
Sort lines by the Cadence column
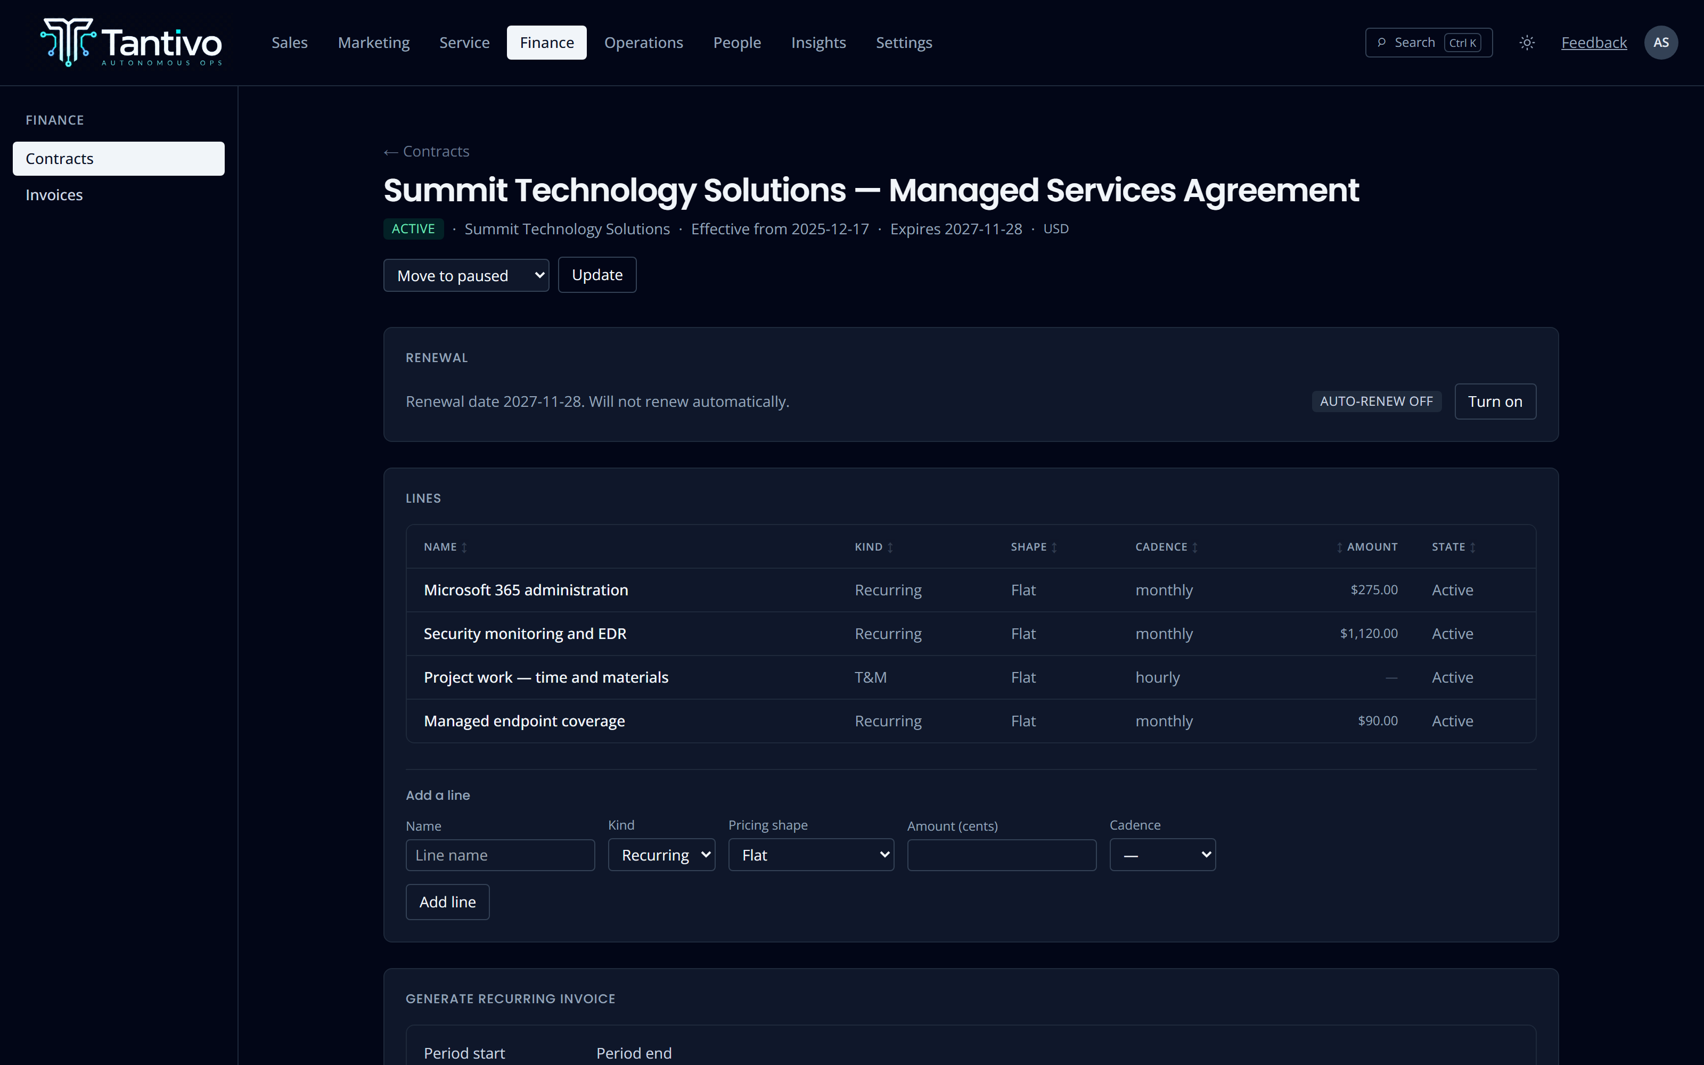coord(1166,547)
